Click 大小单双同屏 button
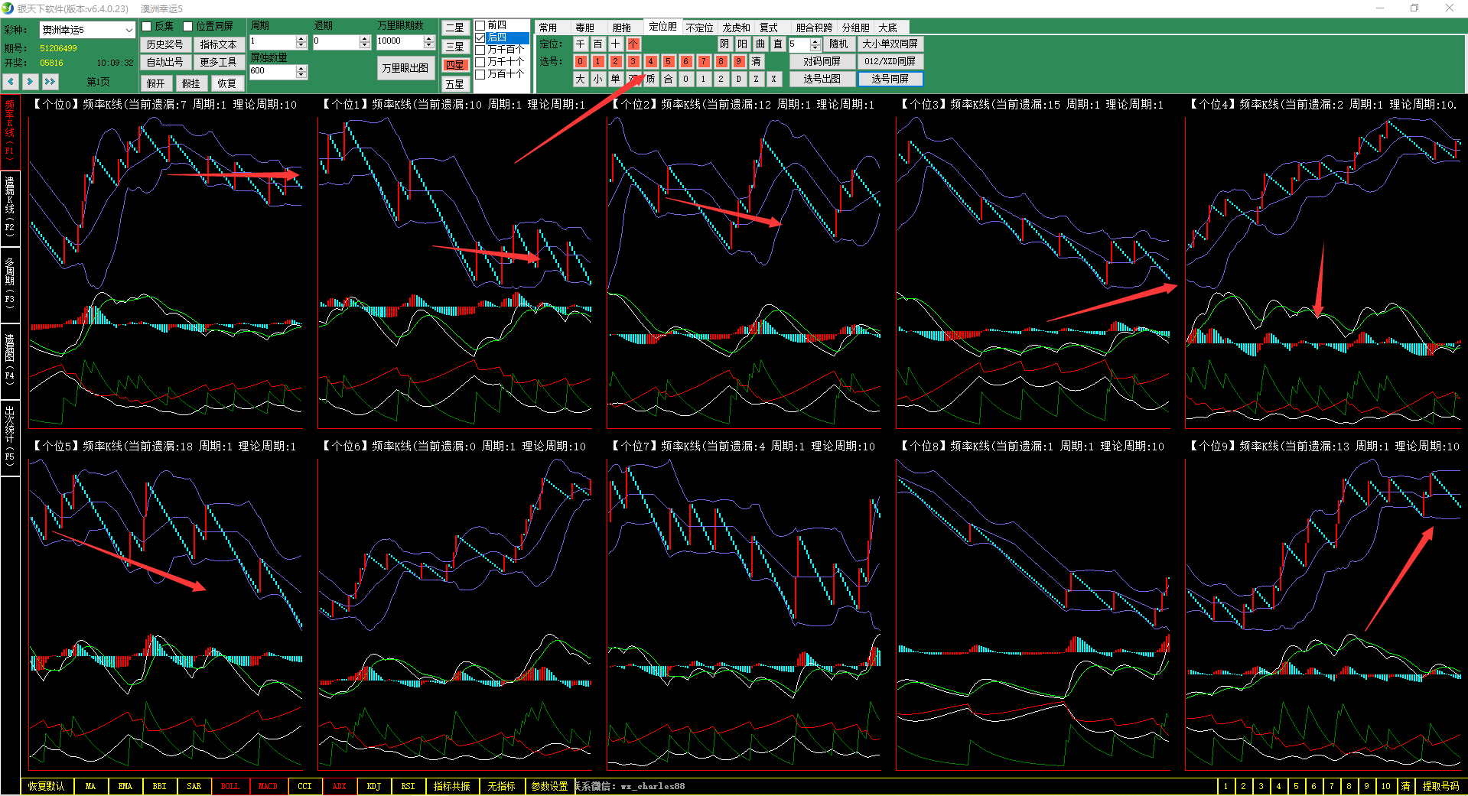 pyautogui.click(x=890, y=44)
